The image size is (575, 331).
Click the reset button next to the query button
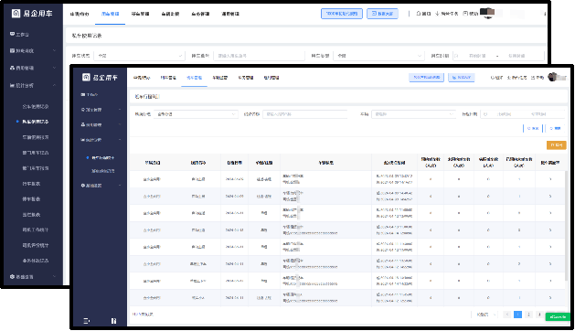[x=555, y=128]
